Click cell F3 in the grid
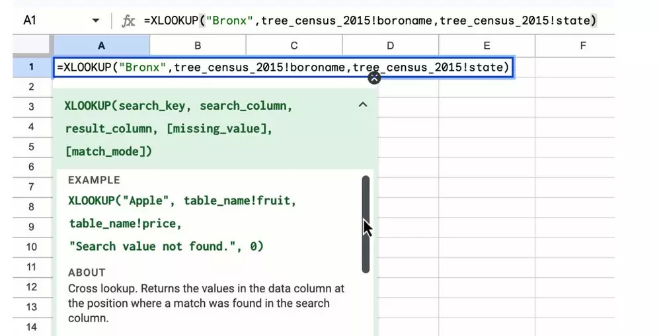This screenshot has height=336, width=661. click(x=582, y=107)
